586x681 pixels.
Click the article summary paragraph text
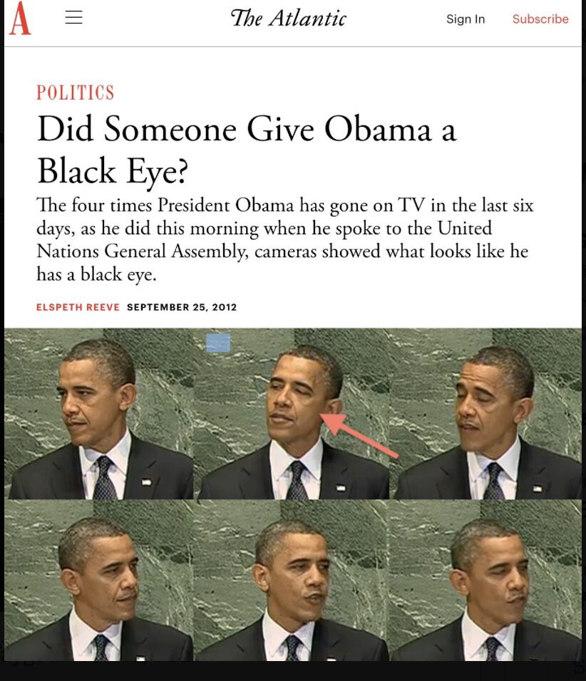[x=284, y=240]
